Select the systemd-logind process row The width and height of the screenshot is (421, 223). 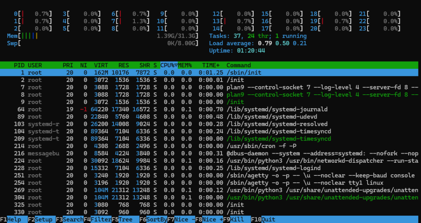tap(209, 168)
